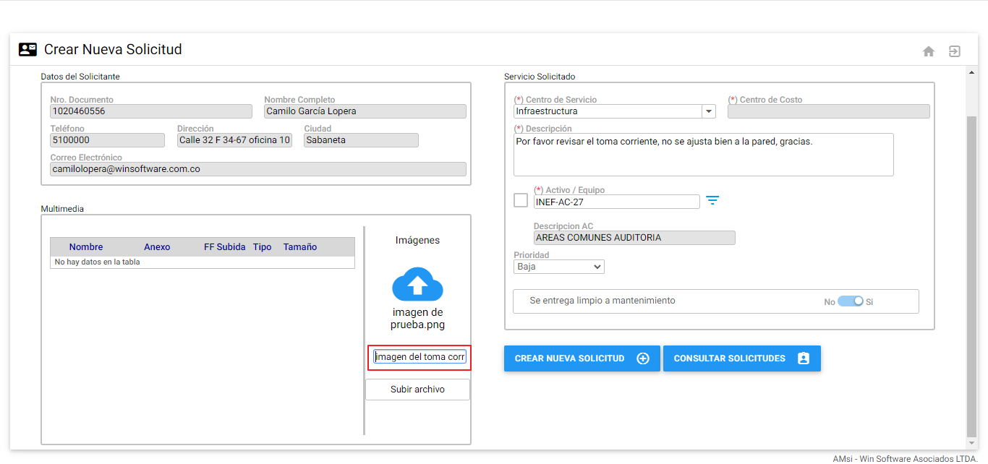Click the Centro de Costo field
The image size is (988, 464).
(829, 111)
